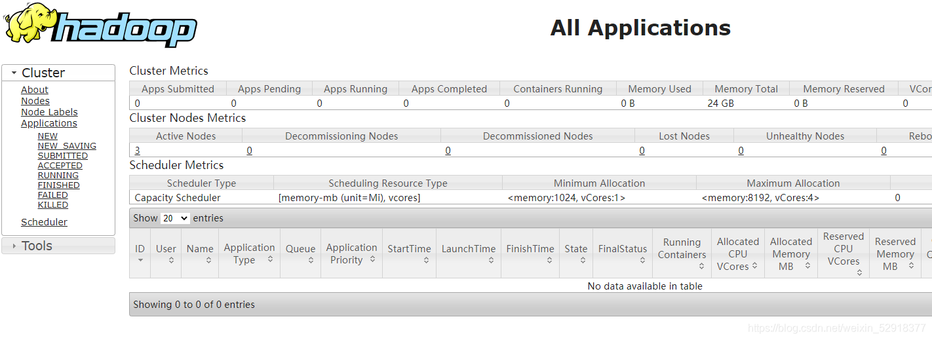This screenshot has height=340, width=932.
Task: Click the Apps Completed metric header
Action: point(449,89)
